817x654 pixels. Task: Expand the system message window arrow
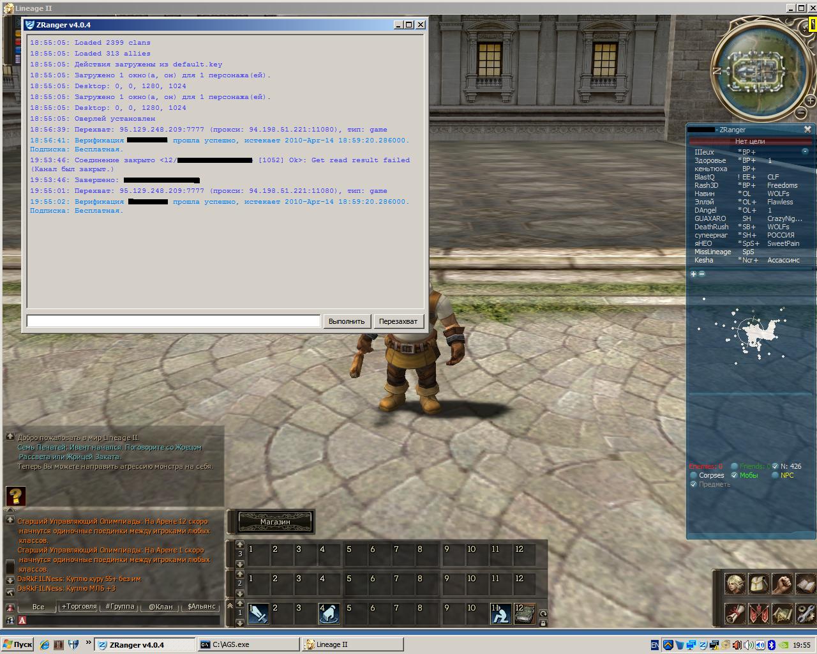(x=10, y=436)
